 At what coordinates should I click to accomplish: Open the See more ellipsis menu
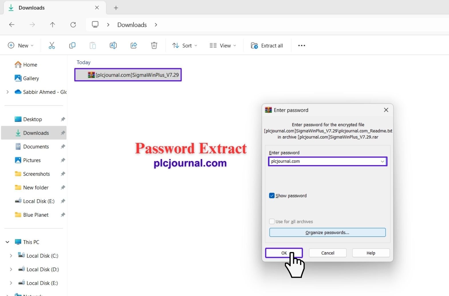(x=302, y=46)
